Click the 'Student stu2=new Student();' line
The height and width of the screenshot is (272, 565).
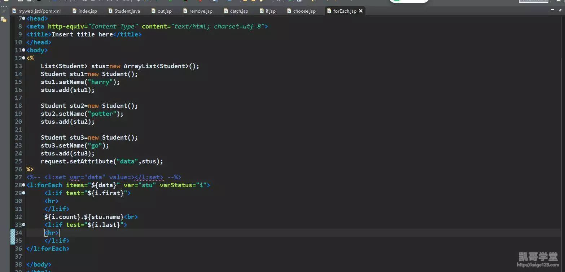point(89,106)
